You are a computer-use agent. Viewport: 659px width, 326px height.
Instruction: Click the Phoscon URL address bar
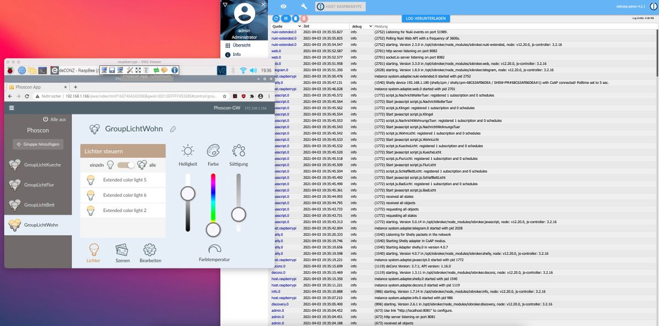(x=131, y=96)
